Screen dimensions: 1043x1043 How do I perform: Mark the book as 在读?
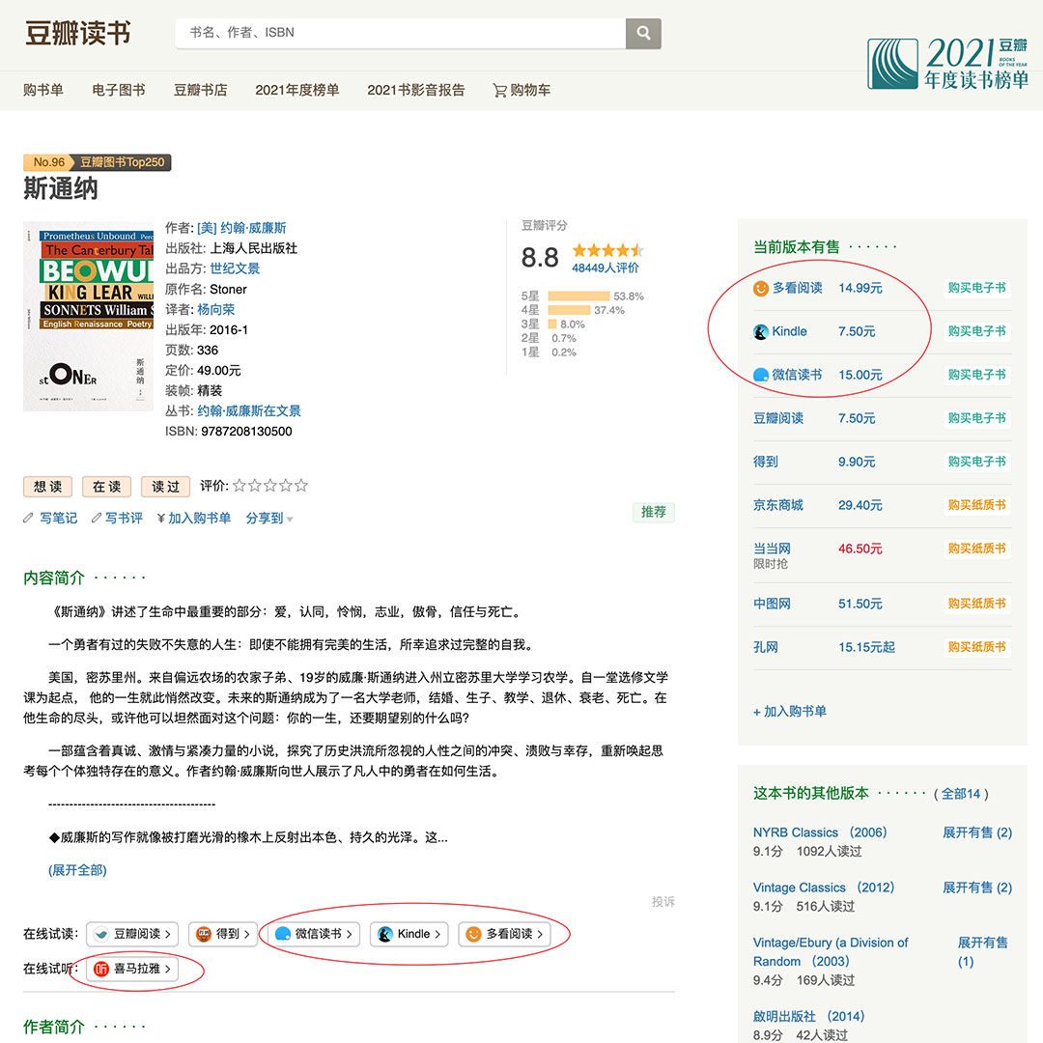(x=107, y=486)
